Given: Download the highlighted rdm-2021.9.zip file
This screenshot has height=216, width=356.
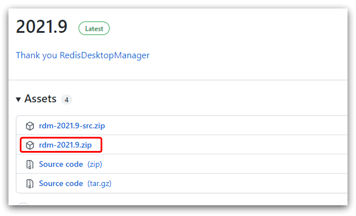Looking at the screenshot, I should [66, 145].
